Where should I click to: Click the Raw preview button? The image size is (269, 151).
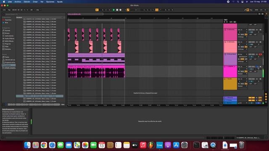click(63, 104)
